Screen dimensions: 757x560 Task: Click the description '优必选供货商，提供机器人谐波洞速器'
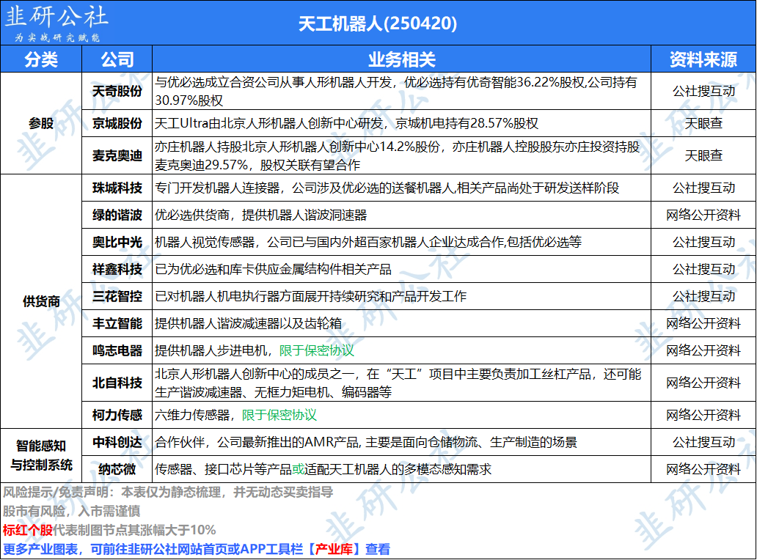point(260,215)
